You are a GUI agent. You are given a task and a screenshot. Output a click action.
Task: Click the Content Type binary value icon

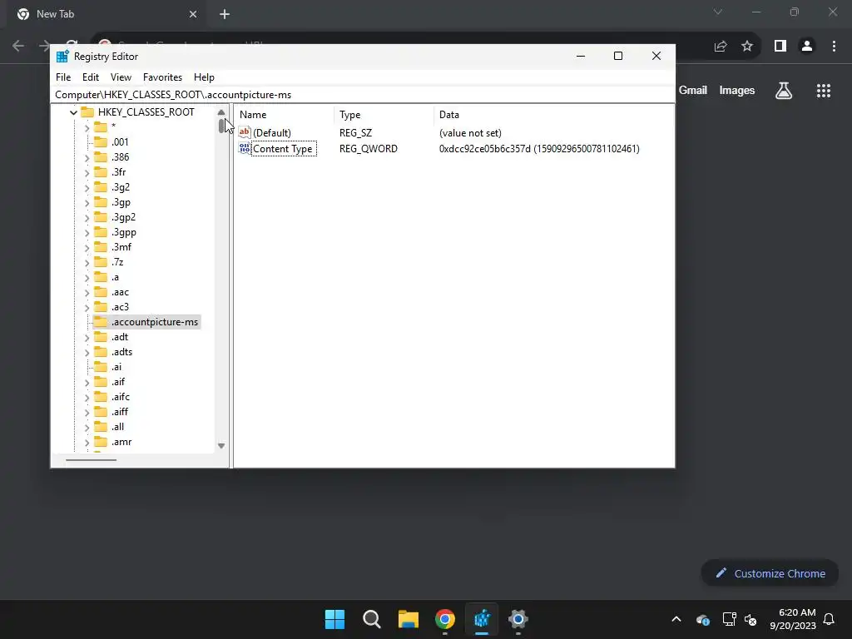[245, 148]
